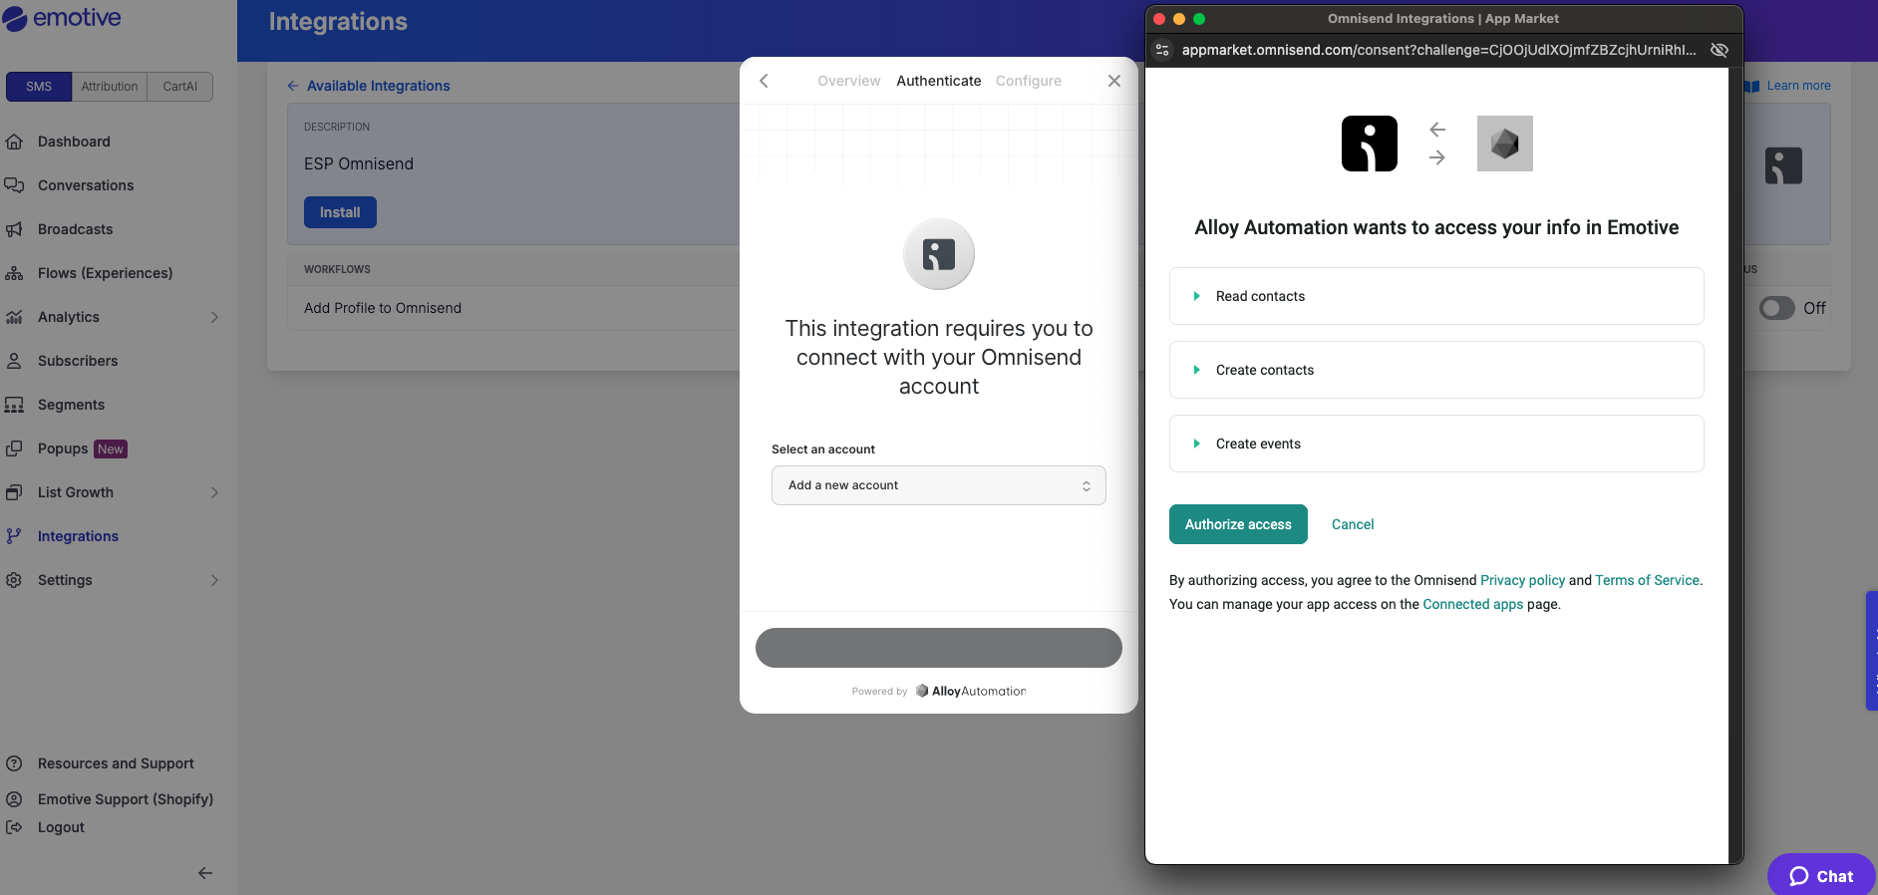
Task: Expand Create events permission
Action: click(1436, 444)
